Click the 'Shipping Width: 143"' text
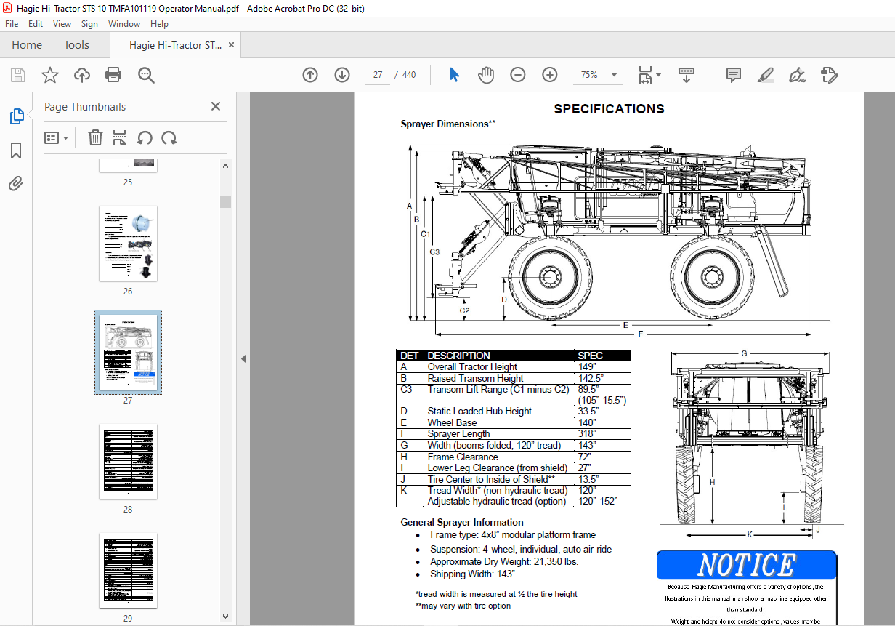Image resolution: width=895 pixels, height=626 pixels. point(472,574)
